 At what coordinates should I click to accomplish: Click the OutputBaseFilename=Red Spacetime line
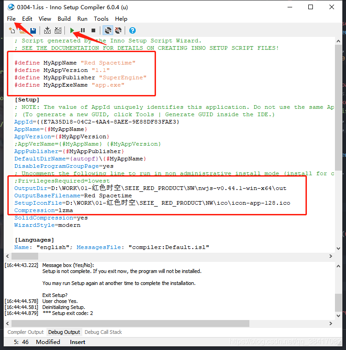[x=73, y=196]
